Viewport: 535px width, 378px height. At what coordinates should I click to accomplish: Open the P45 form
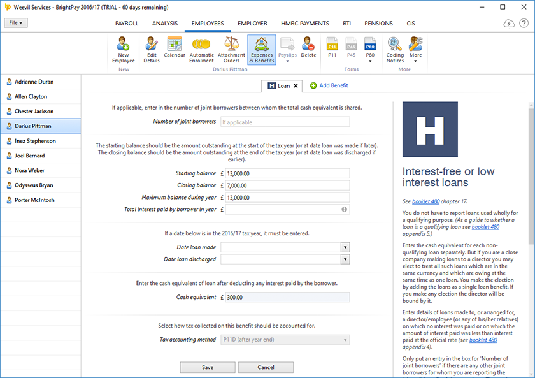click(351, 47)
